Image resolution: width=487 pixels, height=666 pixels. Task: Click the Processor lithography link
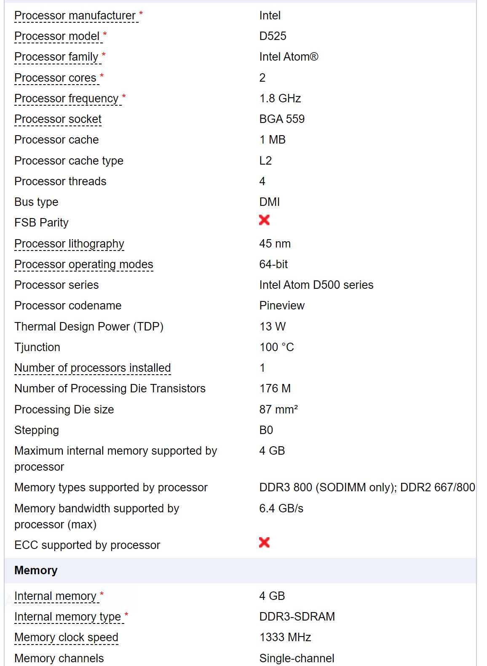pos(70,244)
